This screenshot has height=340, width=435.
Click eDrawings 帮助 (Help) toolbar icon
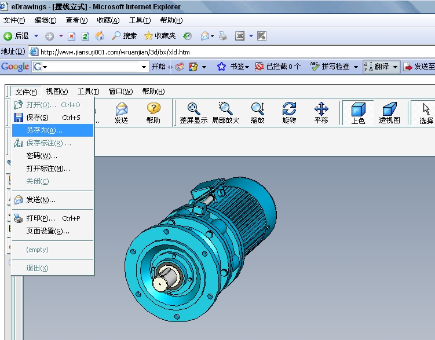[x=153, y=113]
